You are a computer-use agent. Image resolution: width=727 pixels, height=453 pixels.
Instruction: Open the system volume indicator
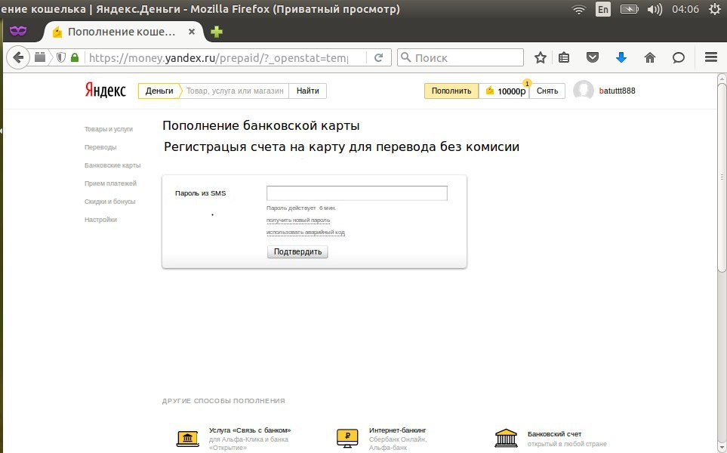point(654,9)
